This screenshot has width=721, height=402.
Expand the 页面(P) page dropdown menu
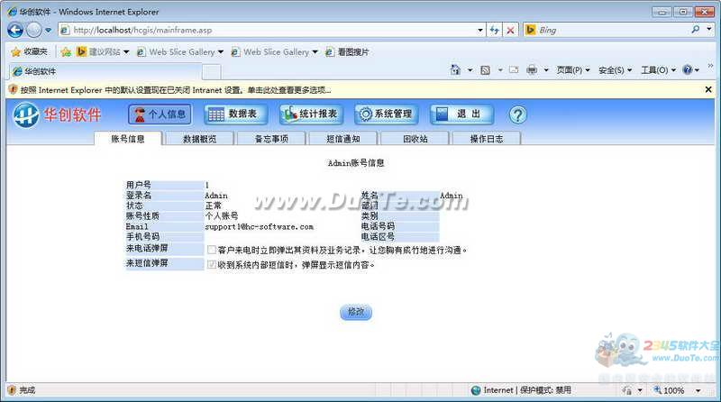tap(572, 70)
